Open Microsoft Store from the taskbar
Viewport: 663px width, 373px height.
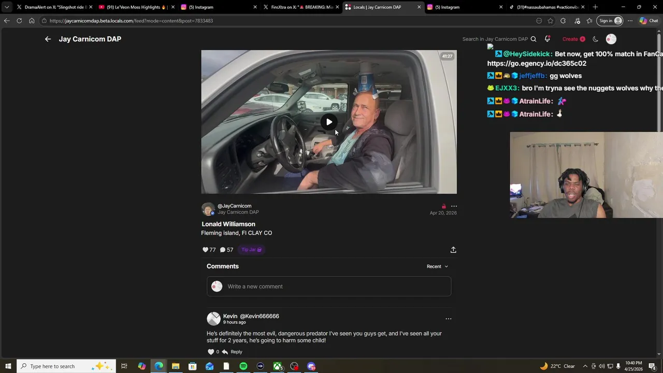pyautogui.click(x=193, y=366)
